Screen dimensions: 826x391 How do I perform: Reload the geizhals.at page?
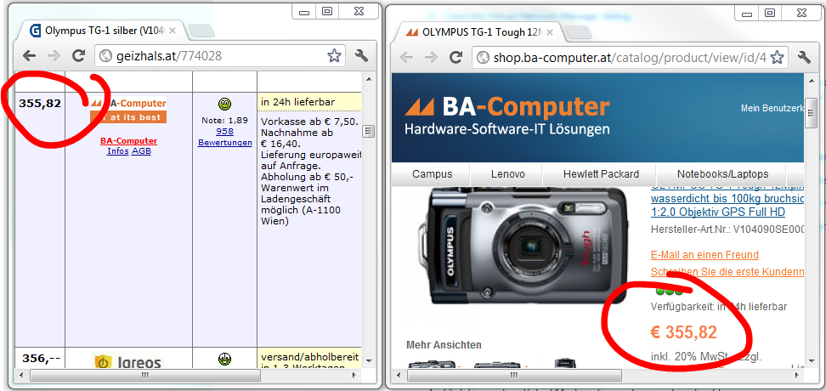coord(79,56)
